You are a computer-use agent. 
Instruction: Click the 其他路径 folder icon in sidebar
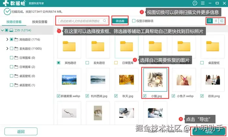point(16,39)
